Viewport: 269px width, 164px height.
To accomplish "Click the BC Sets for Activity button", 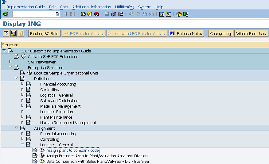I will (x=84, y=33).
